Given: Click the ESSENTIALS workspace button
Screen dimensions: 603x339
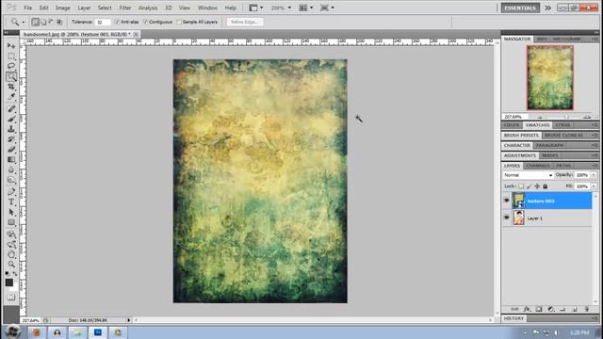Looking at the screenshot, I should point(520,8).
